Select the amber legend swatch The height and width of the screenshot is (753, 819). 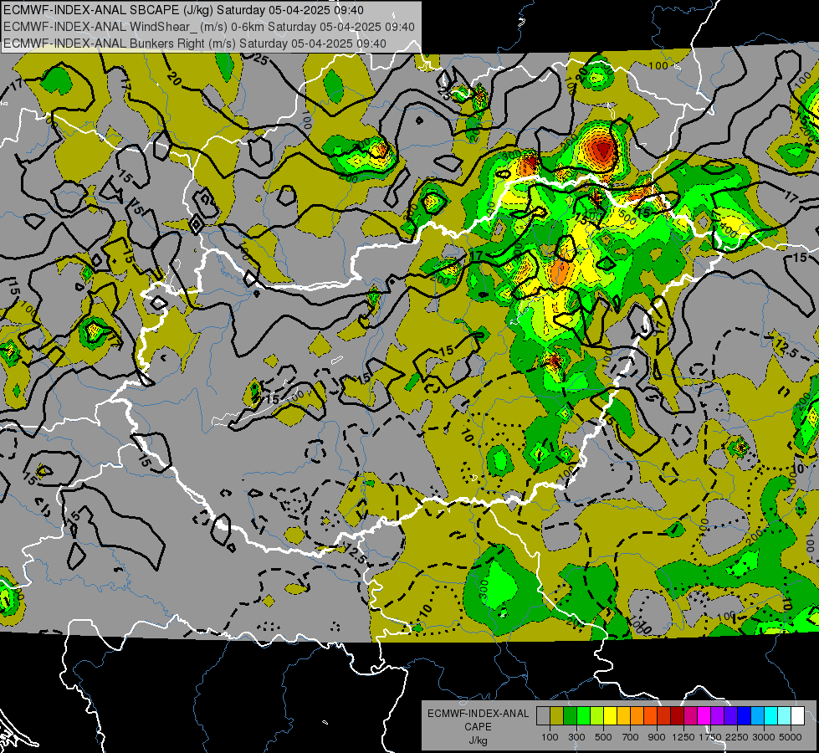click(x=623, y=715)
